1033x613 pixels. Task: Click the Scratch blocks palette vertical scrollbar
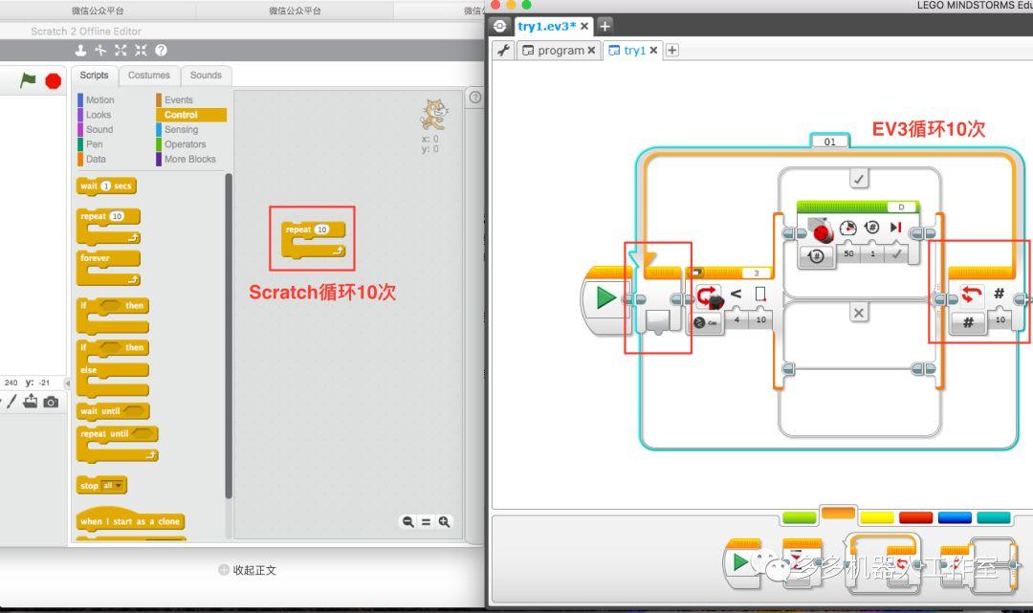pyautogui.click(x=229, y=336)
